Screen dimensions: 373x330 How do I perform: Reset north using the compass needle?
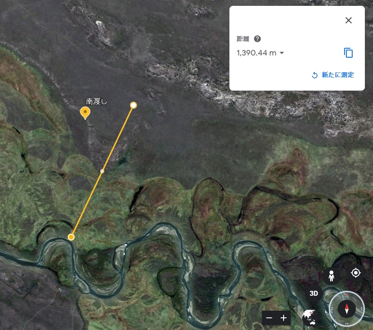pyautogui.click(x=347, y=309)
